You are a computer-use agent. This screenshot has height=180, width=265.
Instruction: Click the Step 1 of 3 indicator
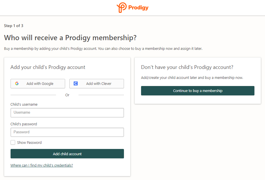[13, 26]
